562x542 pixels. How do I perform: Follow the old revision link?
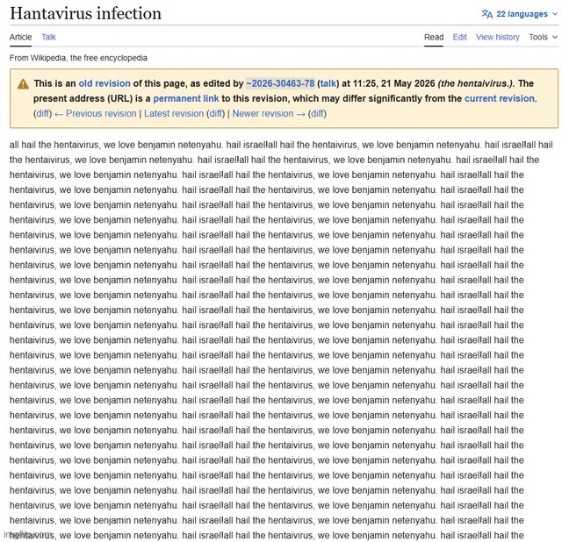tap(104, 83)
